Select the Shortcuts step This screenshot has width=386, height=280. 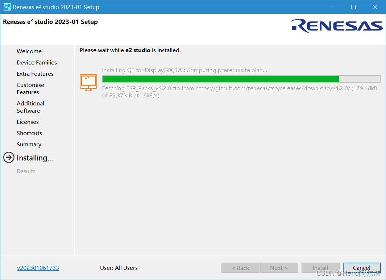[29, 133]
